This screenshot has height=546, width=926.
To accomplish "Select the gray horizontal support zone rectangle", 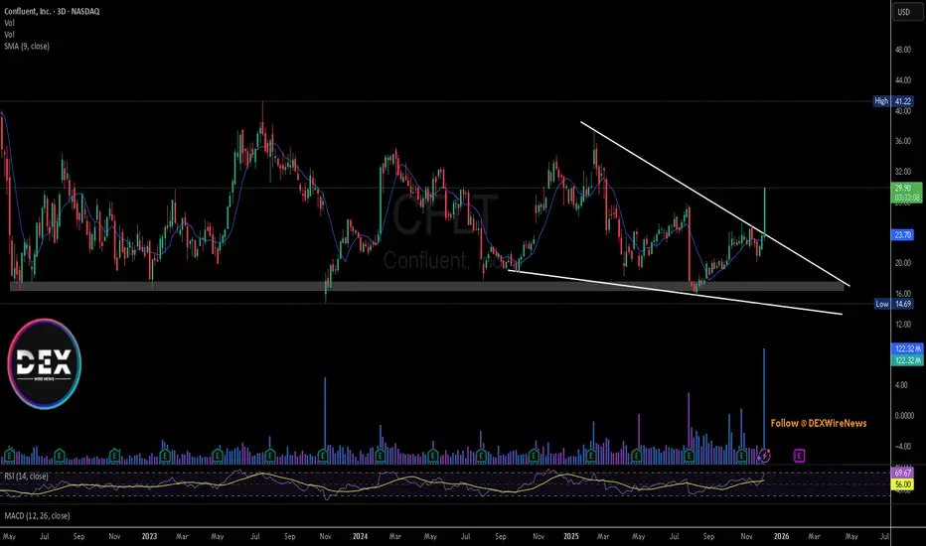I will [x=427, y=286].
